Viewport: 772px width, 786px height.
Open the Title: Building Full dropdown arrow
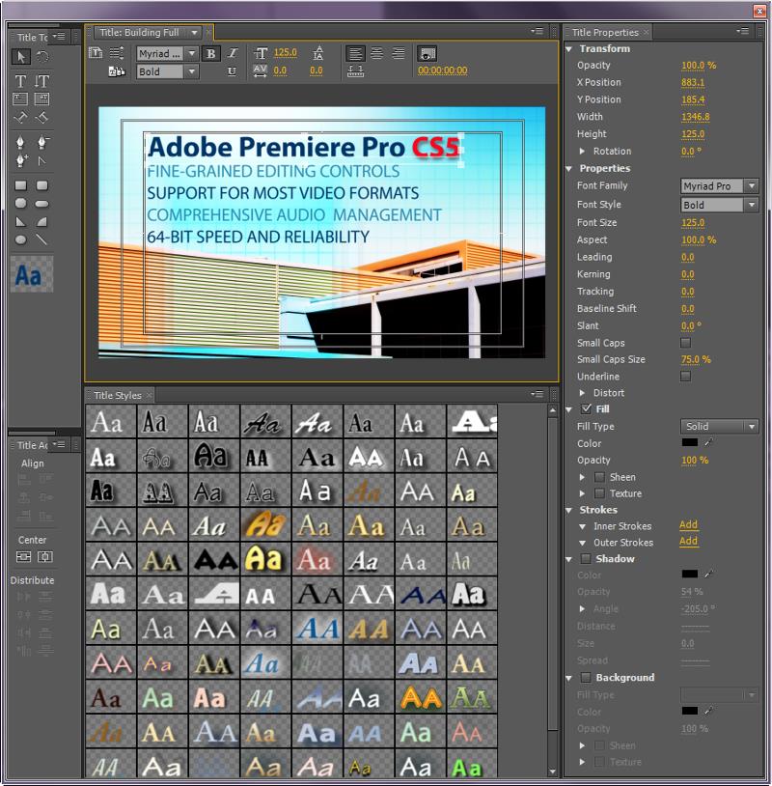(194, 33)
